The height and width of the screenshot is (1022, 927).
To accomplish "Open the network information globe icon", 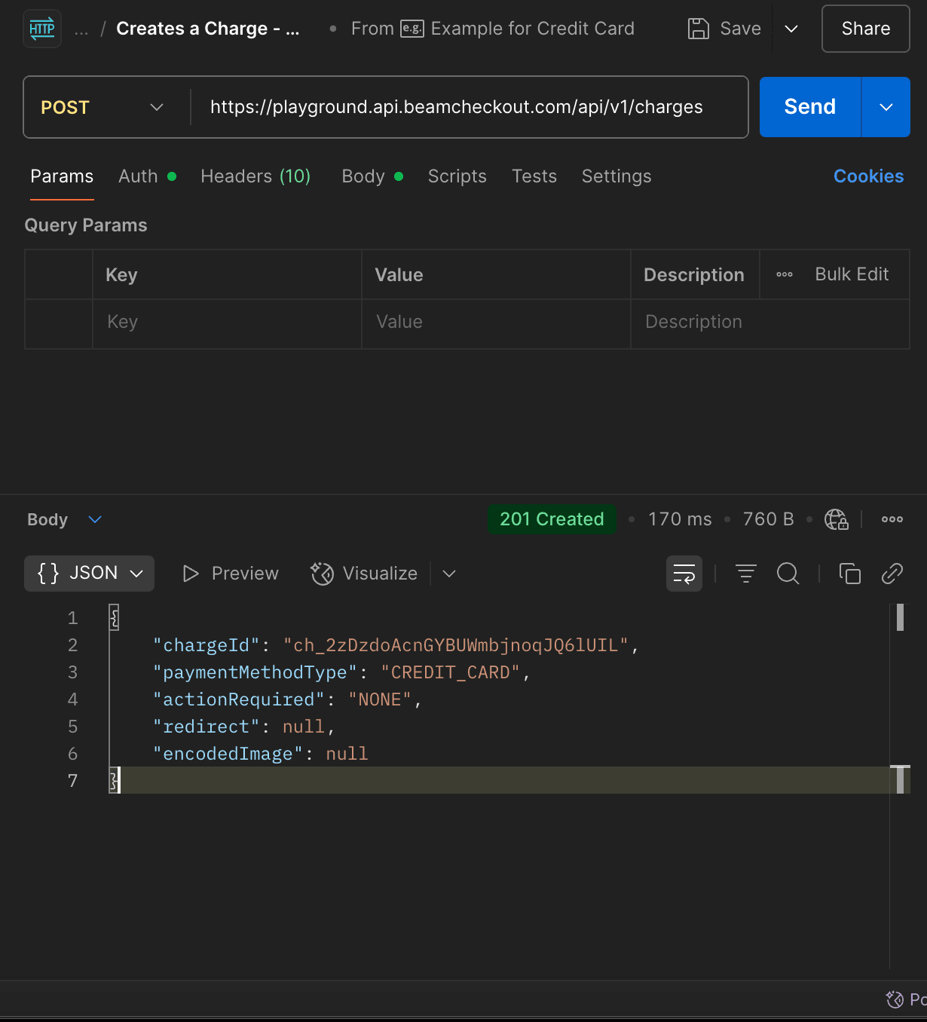I will tap(836, 519).
